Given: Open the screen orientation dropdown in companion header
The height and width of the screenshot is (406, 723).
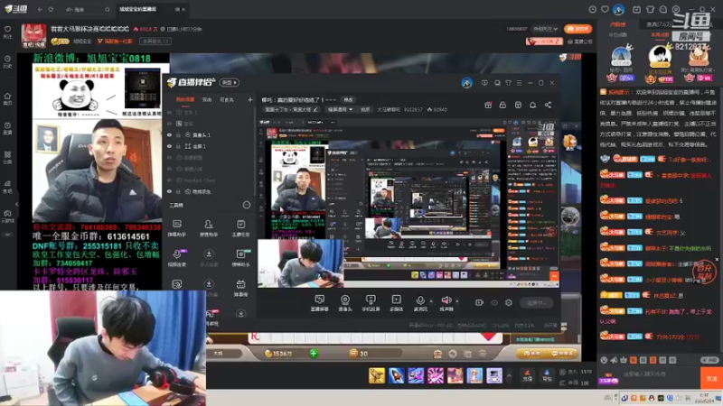Looking at the screenshot, I should (340, 109).
